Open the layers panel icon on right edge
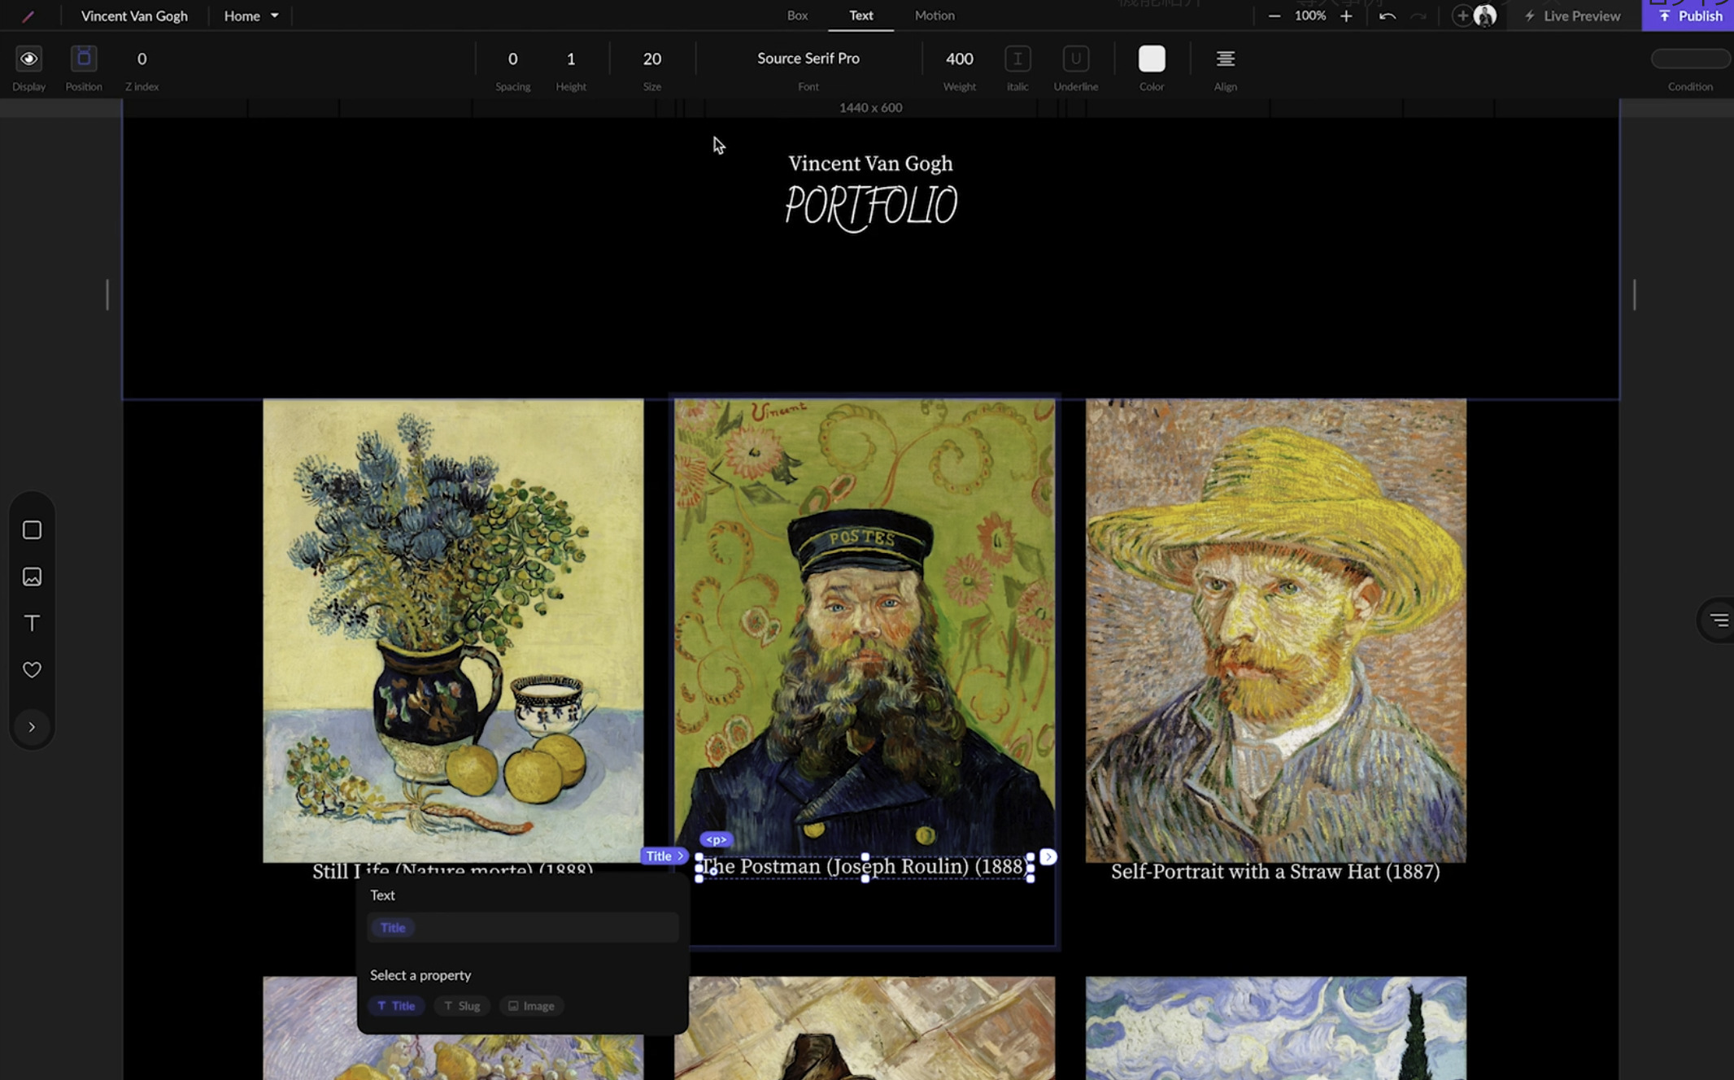The image size is (1734, 1080). coord(1719,621)
